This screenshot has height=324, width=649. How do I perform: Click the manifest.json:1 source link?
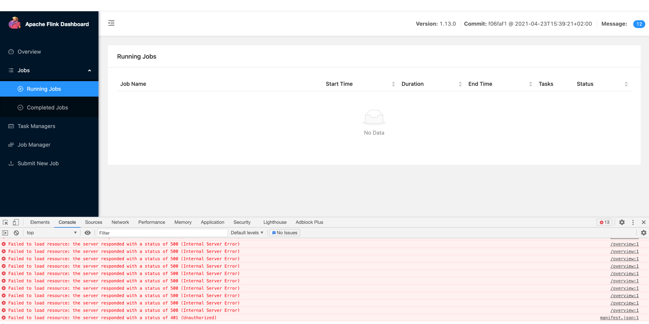619,318
